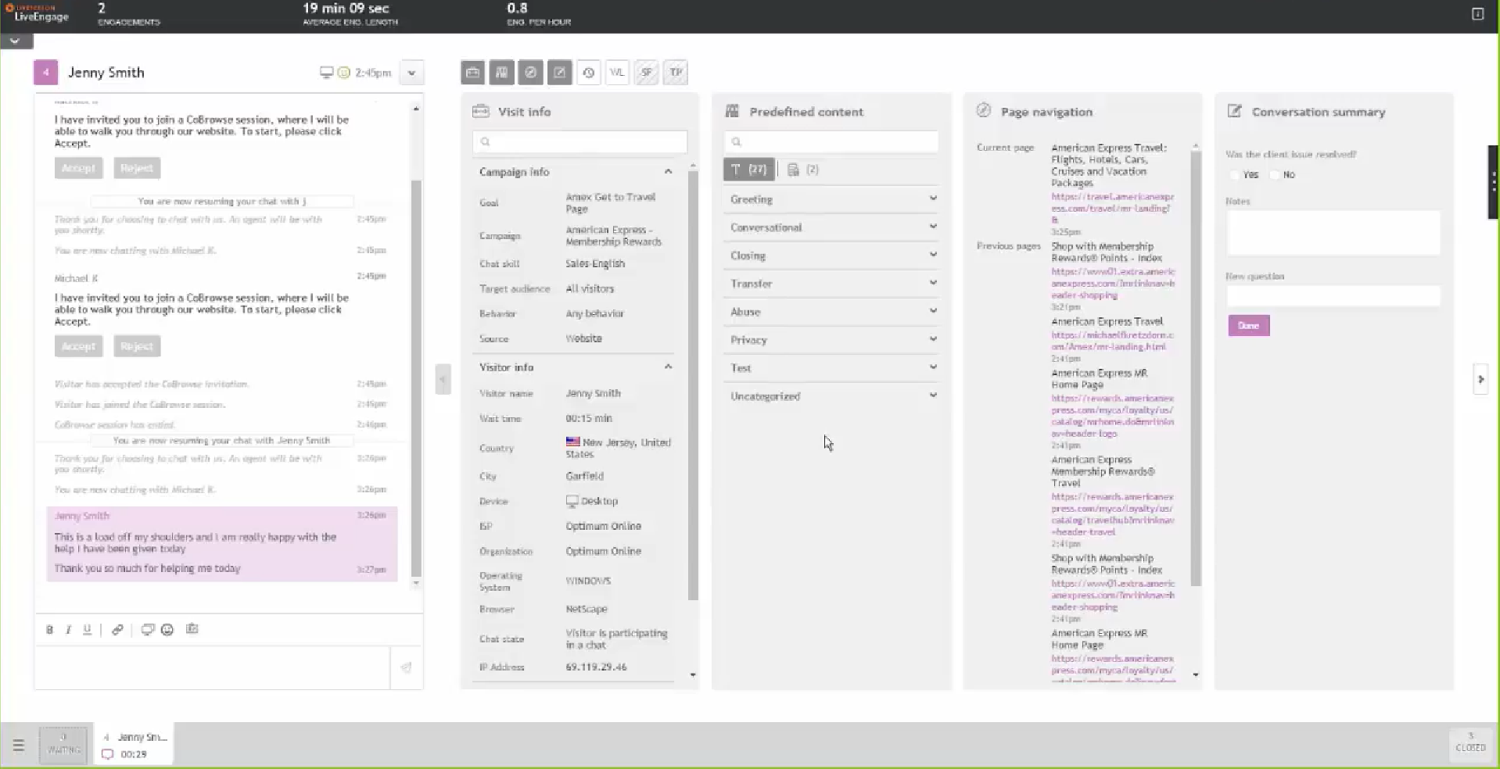The image size is (1500, 769).
Task: Open the hamburger menu in bottom bar
Action: click(x=19, y=745)
